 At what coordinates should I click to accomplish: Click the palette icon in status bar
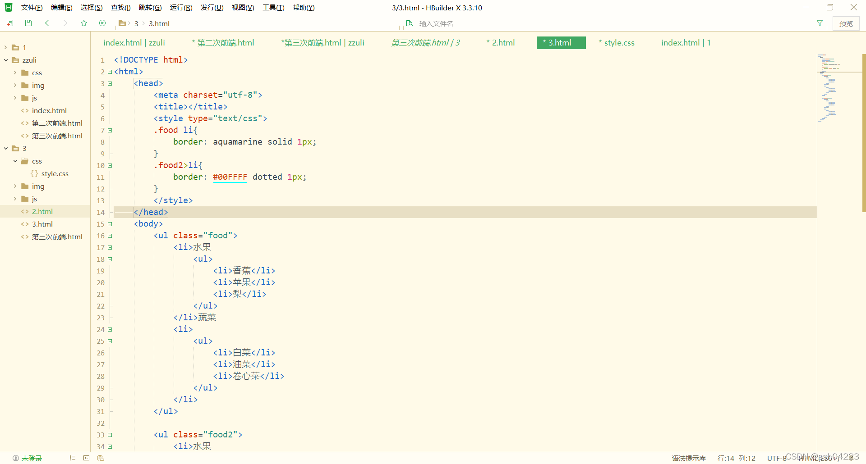(x=101, y=458)
